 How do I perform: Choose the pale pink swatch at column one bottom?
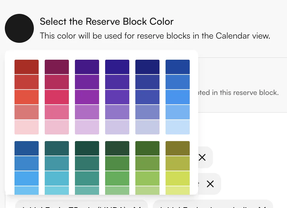pos(27,127)
